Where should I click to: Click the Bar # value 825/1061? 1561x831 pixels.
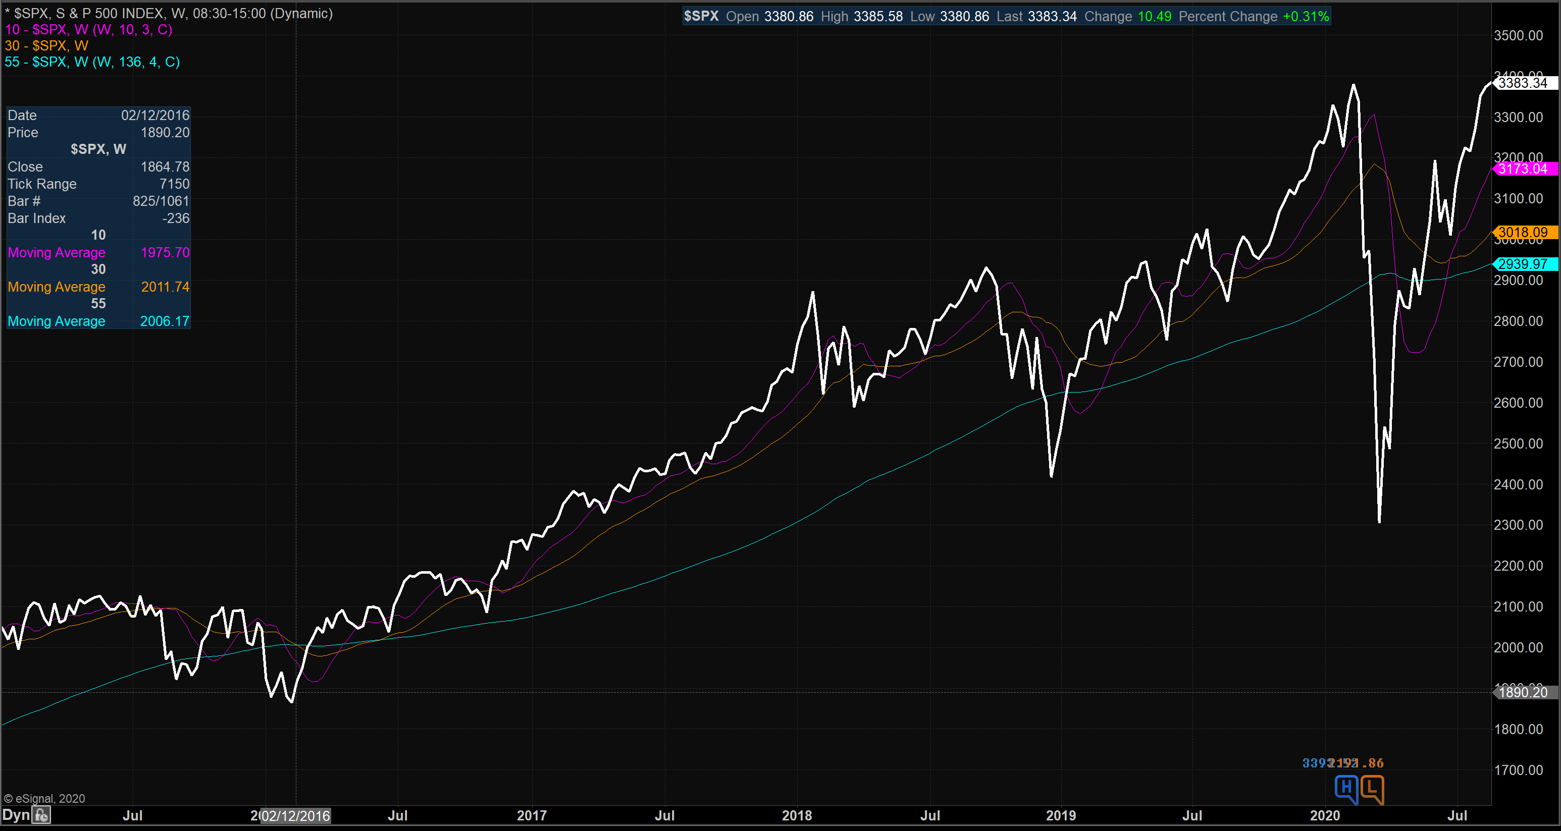[x=161, y=201]
